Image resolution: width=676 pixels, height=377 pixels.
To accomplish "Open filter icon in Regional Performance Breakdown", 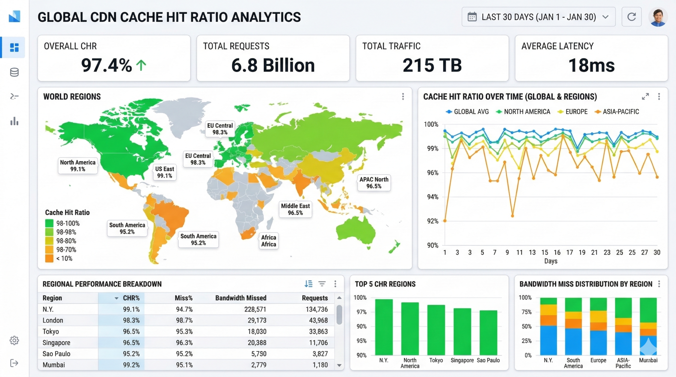I will pos(322,284).
